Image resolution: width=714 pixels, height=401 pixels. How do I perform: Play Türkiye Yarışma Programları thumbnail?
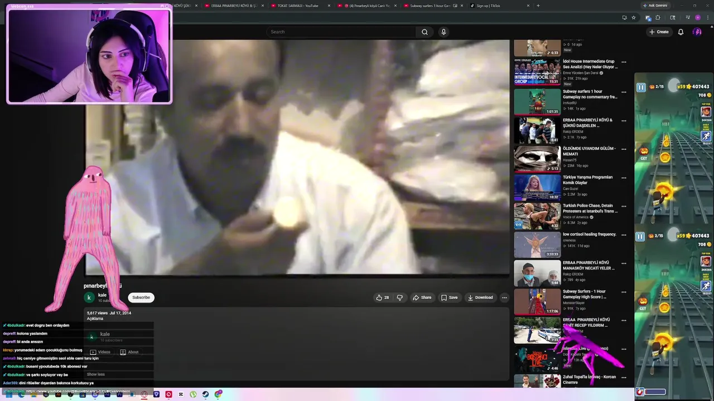tap(537, 187)
